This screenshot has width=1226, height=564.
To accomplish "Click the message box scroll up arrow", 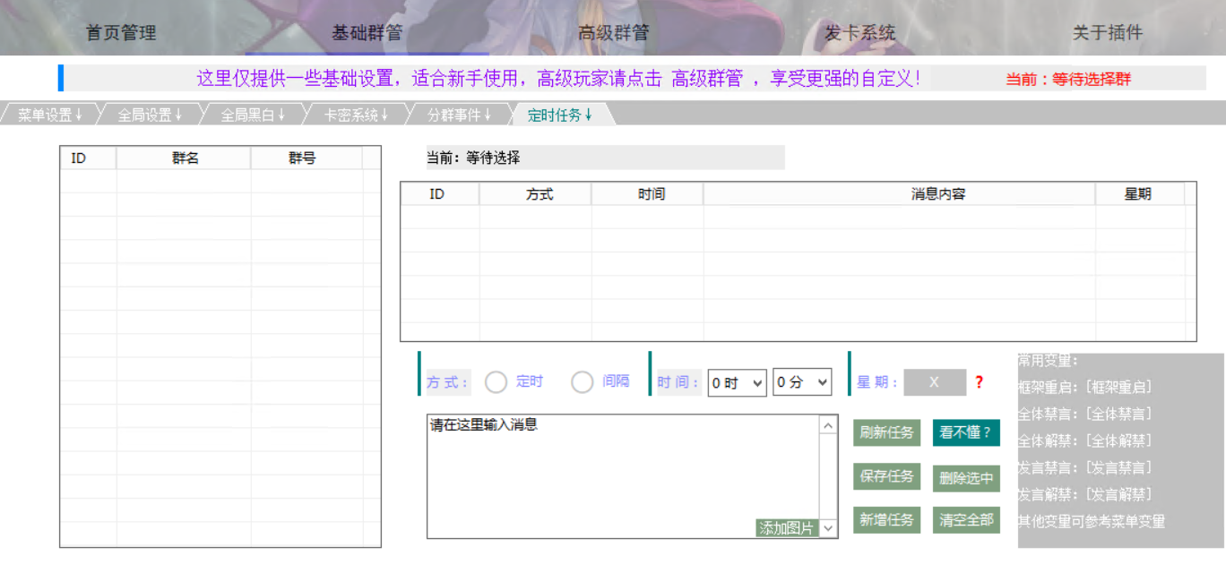I will tap(829, 425).
